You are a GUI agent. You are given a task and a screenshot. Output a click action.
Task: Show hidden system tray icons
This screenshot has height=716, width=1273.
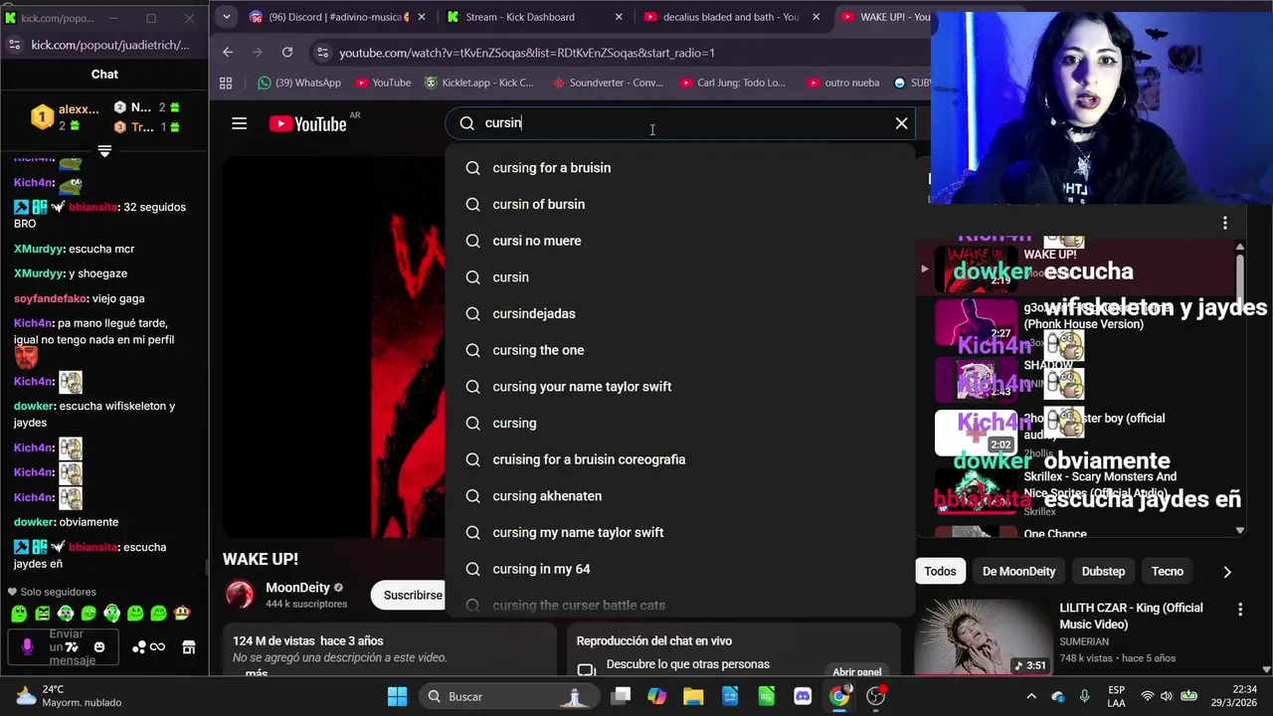[1031, 696]
